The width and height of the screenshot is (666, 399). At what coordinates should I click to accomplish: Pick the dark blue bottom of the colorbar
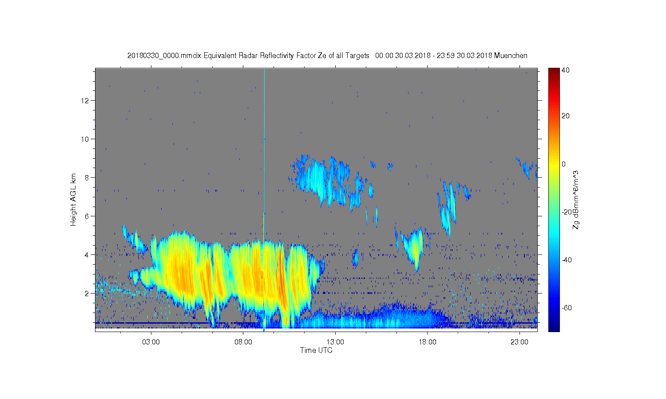click(x=554, y=327)
